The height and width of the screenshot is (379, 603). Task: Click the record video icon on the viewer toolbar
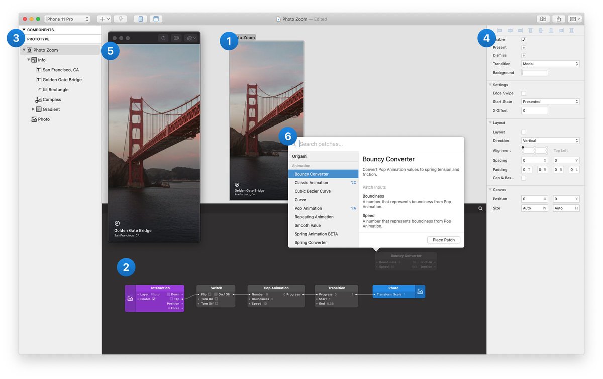[177, 37]
